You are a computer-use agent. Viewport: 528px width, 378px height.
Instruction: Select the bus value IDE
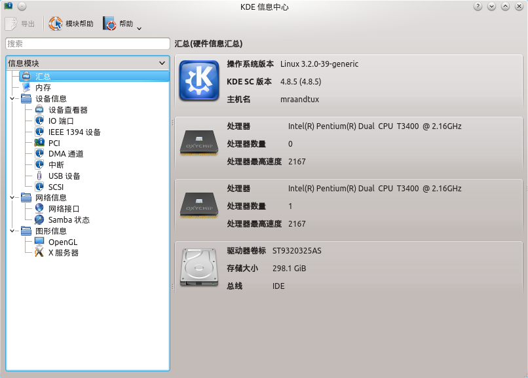[278, 286]
